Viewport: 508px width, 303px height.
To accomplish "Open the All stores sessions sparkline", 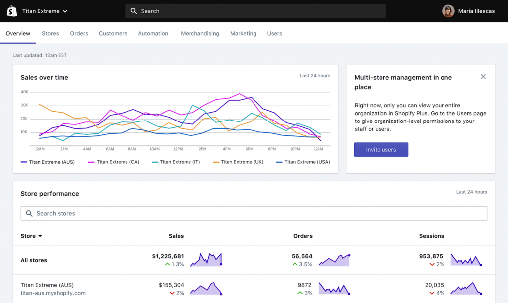I will click(466, 260).
